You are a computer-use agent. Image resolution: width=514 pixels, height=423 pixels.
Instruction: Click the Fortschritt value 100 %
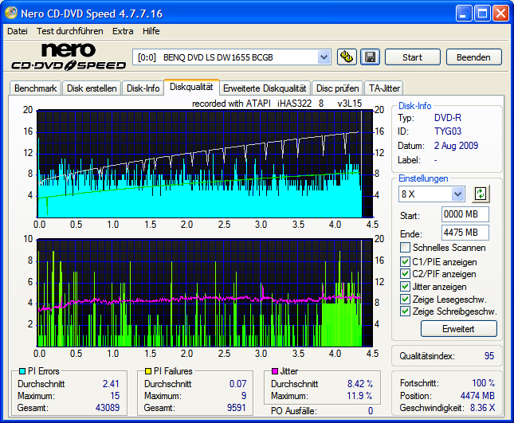pyautogui.click(x=484, y=383)
